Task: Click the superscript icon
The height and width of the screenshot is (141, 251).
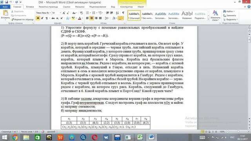Action: 62,18
